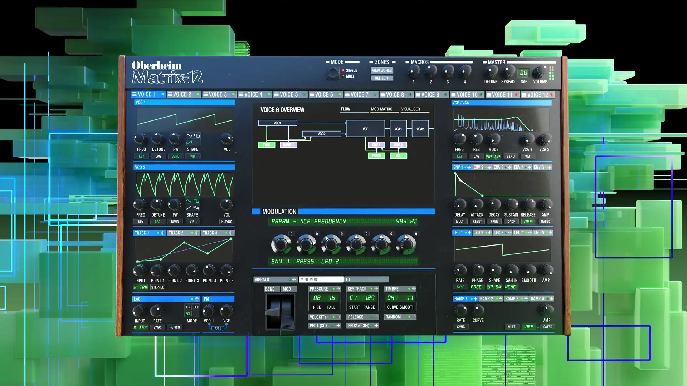This screenshot has height=386, width=687.
Task: Toggle the STEPPED button in the Track section
Action: pos(157,287)
